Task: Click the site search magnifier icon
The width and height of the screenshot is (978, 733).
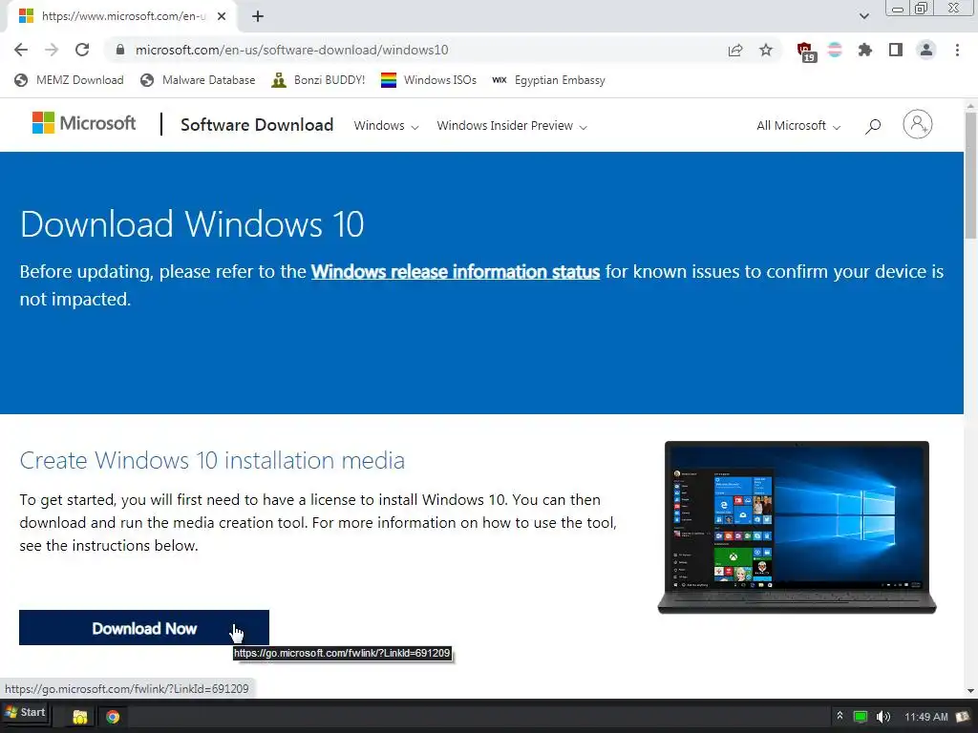Action: click(x=873, y=126)
